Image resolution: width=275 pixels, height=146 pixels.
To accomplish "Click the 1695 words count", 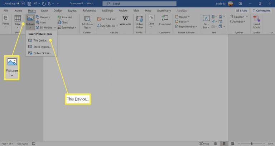I will click(x=23, y=144).
